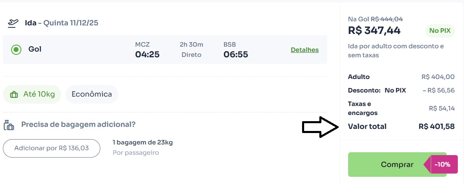464x185 pixels.
Task: Select the Até 10kg baggage chip
Action: [x=32, y=94]
